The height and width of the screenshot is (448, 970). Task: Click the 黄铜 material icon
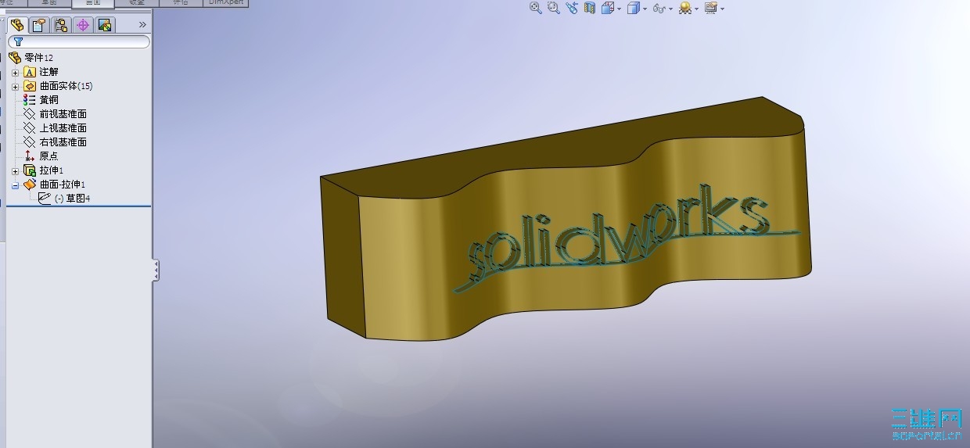(30, 100)
